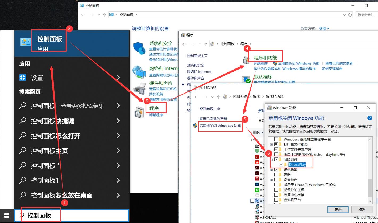Click the taskbar search box with 控制面板
The image size is (378, 223).
point(72,215)
